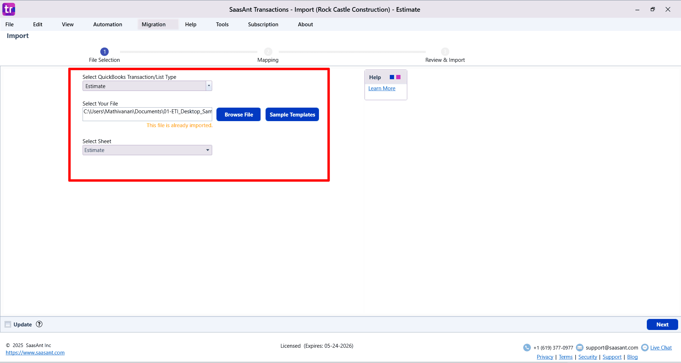Click the question mark help icon next to Update
The height and width of the screenshot is (363, 681).
pyautogui.click(x=39, y=324)
